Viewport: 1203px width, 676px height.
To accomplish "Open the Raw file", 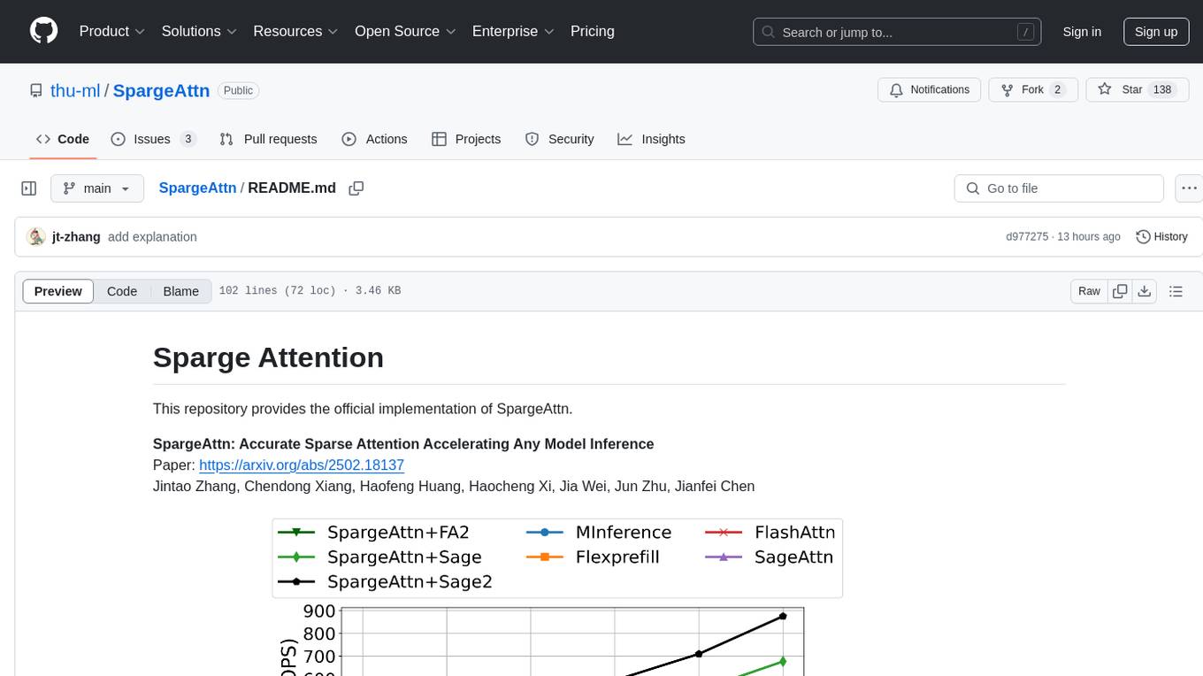I will point(1089,291).
